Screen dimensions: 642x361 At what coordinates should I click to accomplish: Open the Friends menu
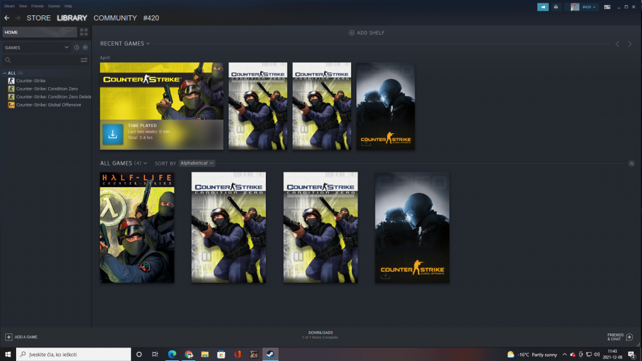(x=37, y=6)
